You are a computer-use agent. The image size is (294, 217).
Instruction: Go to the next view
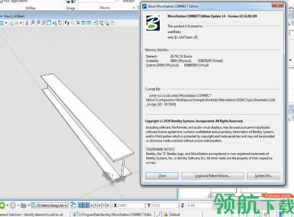[89, 23]
